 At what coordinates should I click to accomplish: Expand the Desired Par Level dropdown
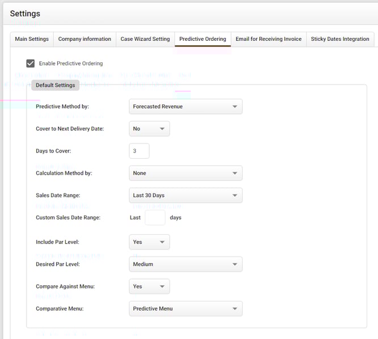[x=185, y=264]
